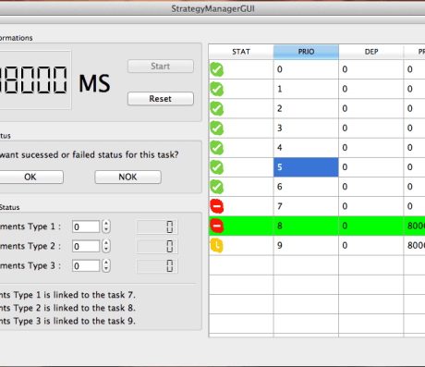Increase Type 3 value using the stepper arrow
Screen dimensions: 425x367
coord(106,263)
